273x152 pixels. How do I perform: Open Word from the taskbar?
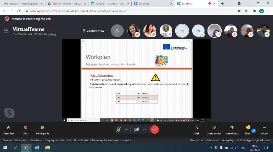click(37, 148)
